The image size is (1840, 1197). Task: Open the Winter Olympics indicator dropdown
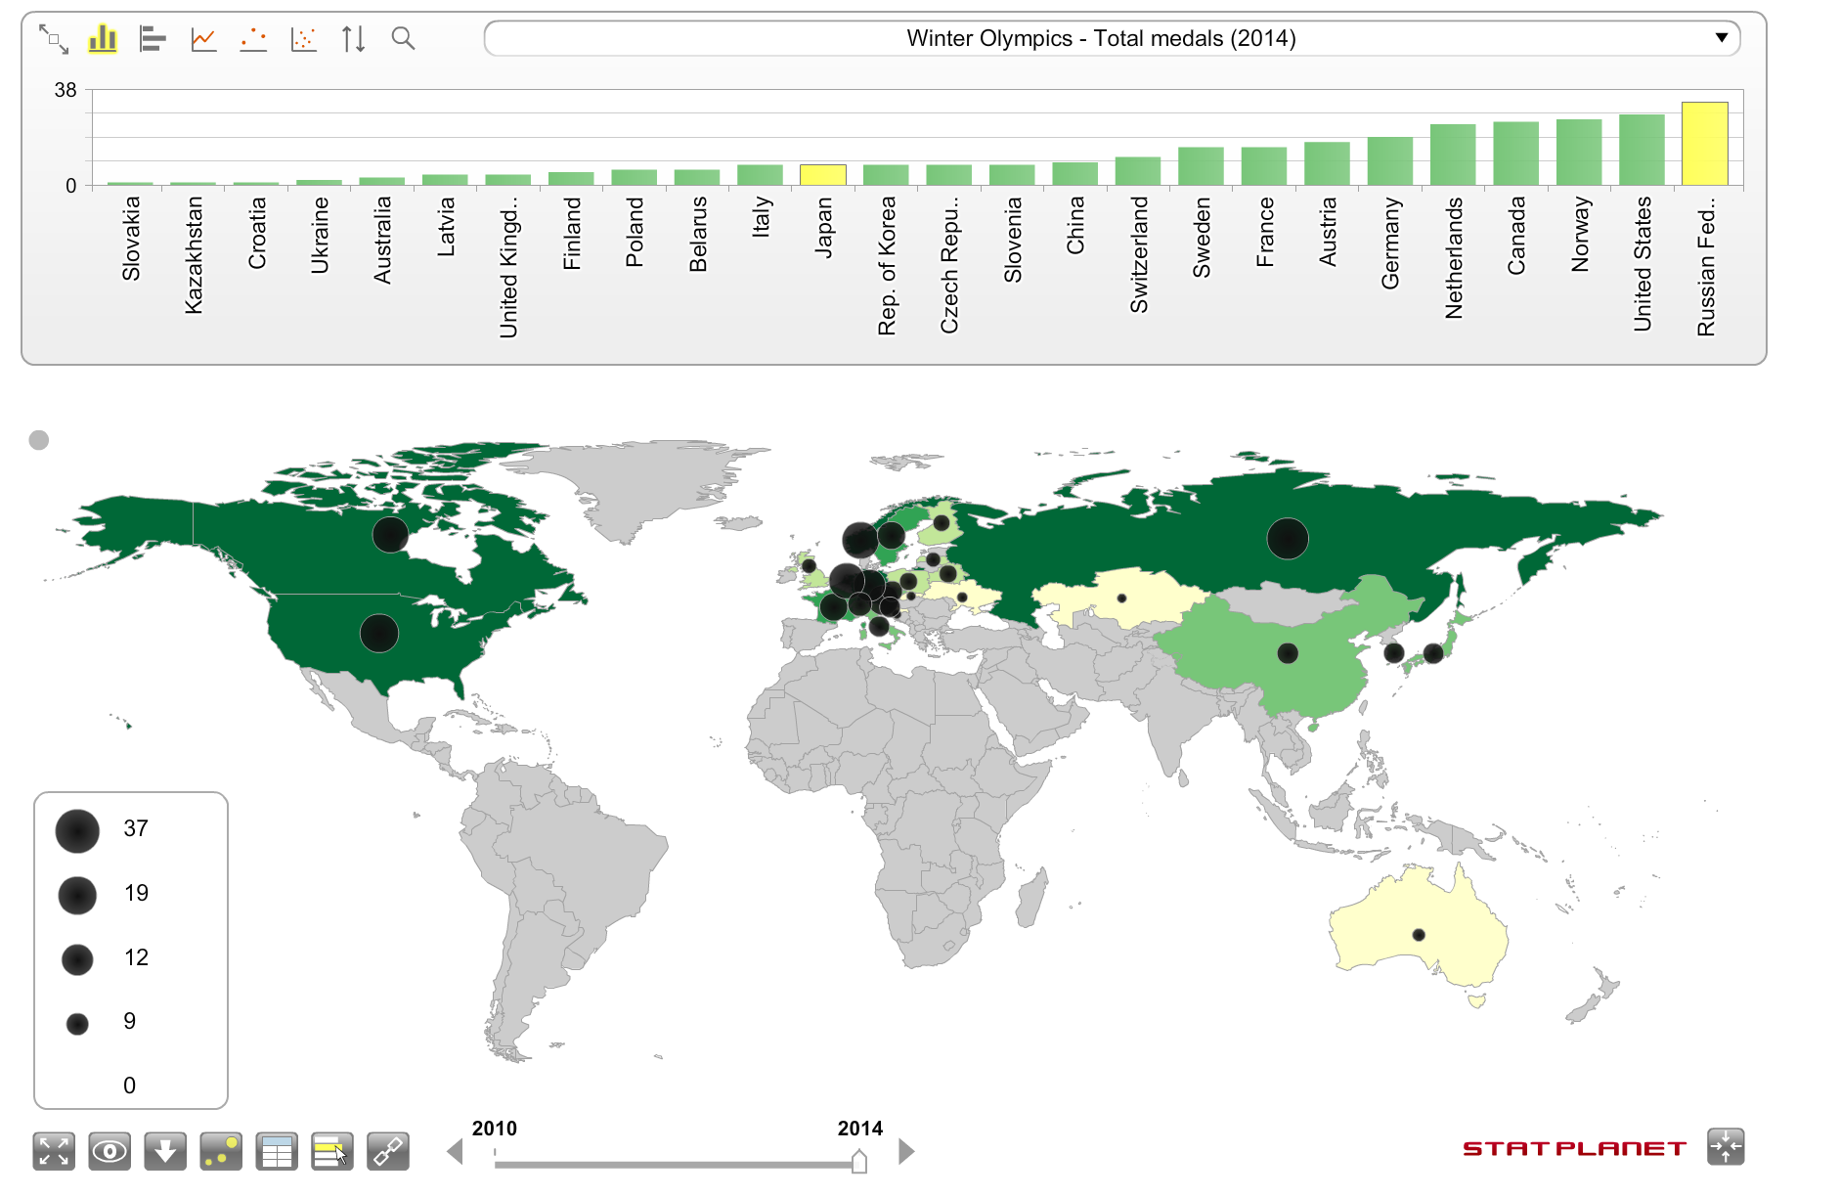pos(1100,39)
